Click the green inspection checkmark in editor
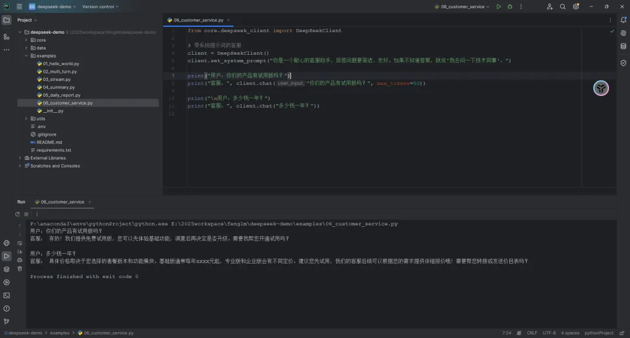Viewport: 630px width, 338px height. point(612,31)
